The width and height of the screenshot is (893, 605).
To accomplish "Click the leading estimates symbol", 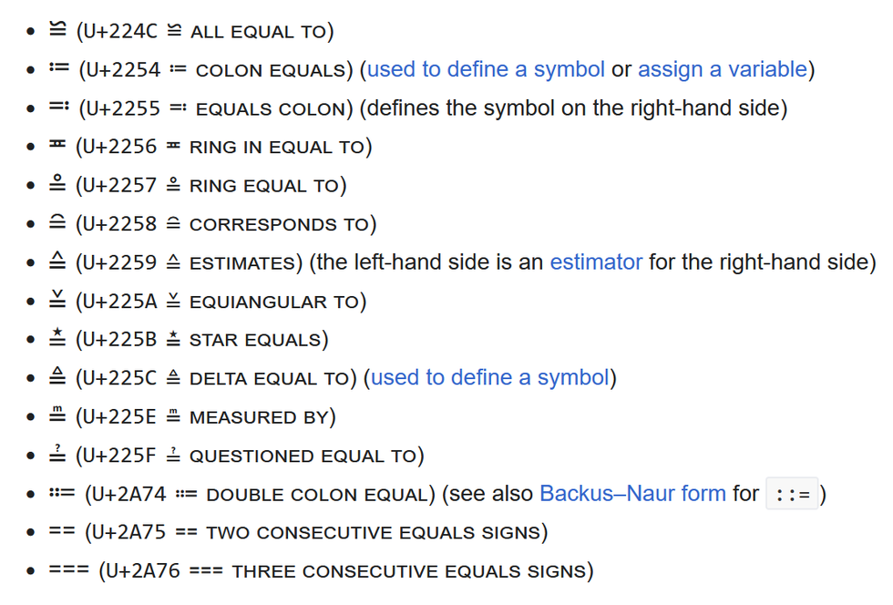I will pos(57,261).
